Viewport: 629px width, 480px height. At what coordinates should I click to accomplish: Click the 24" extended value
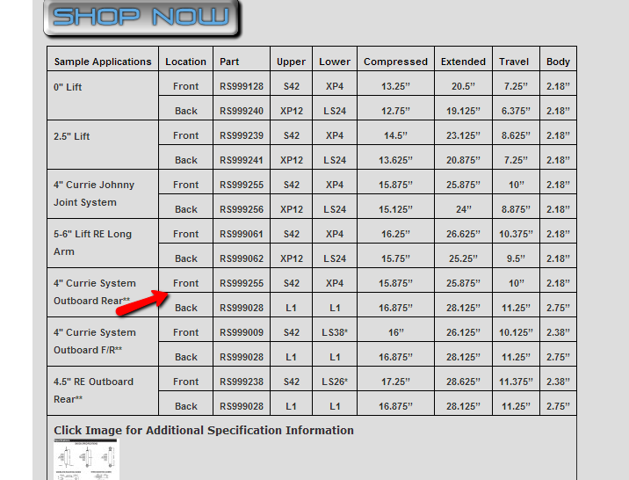(x=463, y=209)
